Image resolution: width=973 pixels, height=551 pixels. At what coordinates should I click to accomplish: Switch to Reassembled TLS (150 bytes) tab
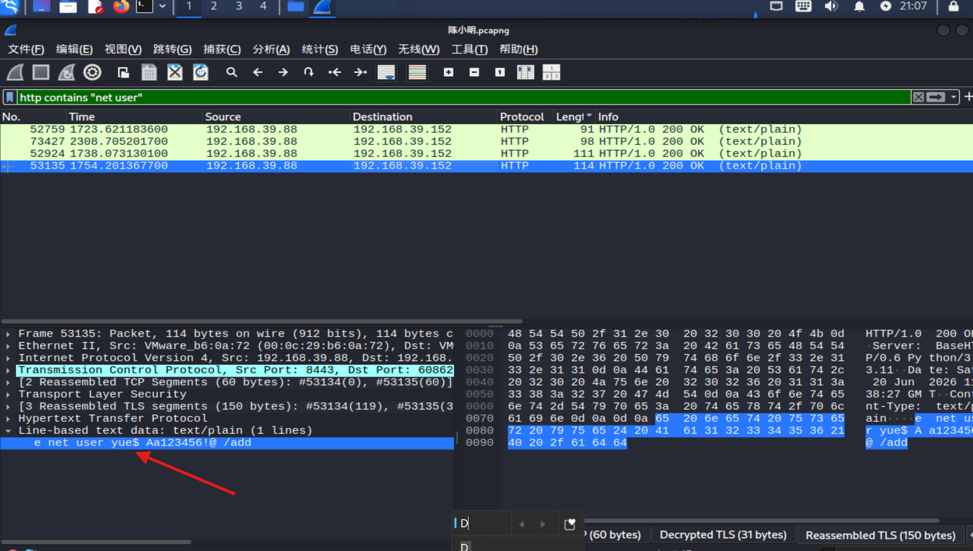coord(880,535)
